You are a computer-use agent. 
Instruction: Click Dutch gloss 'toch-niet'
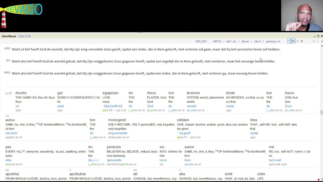coord(275,160)
